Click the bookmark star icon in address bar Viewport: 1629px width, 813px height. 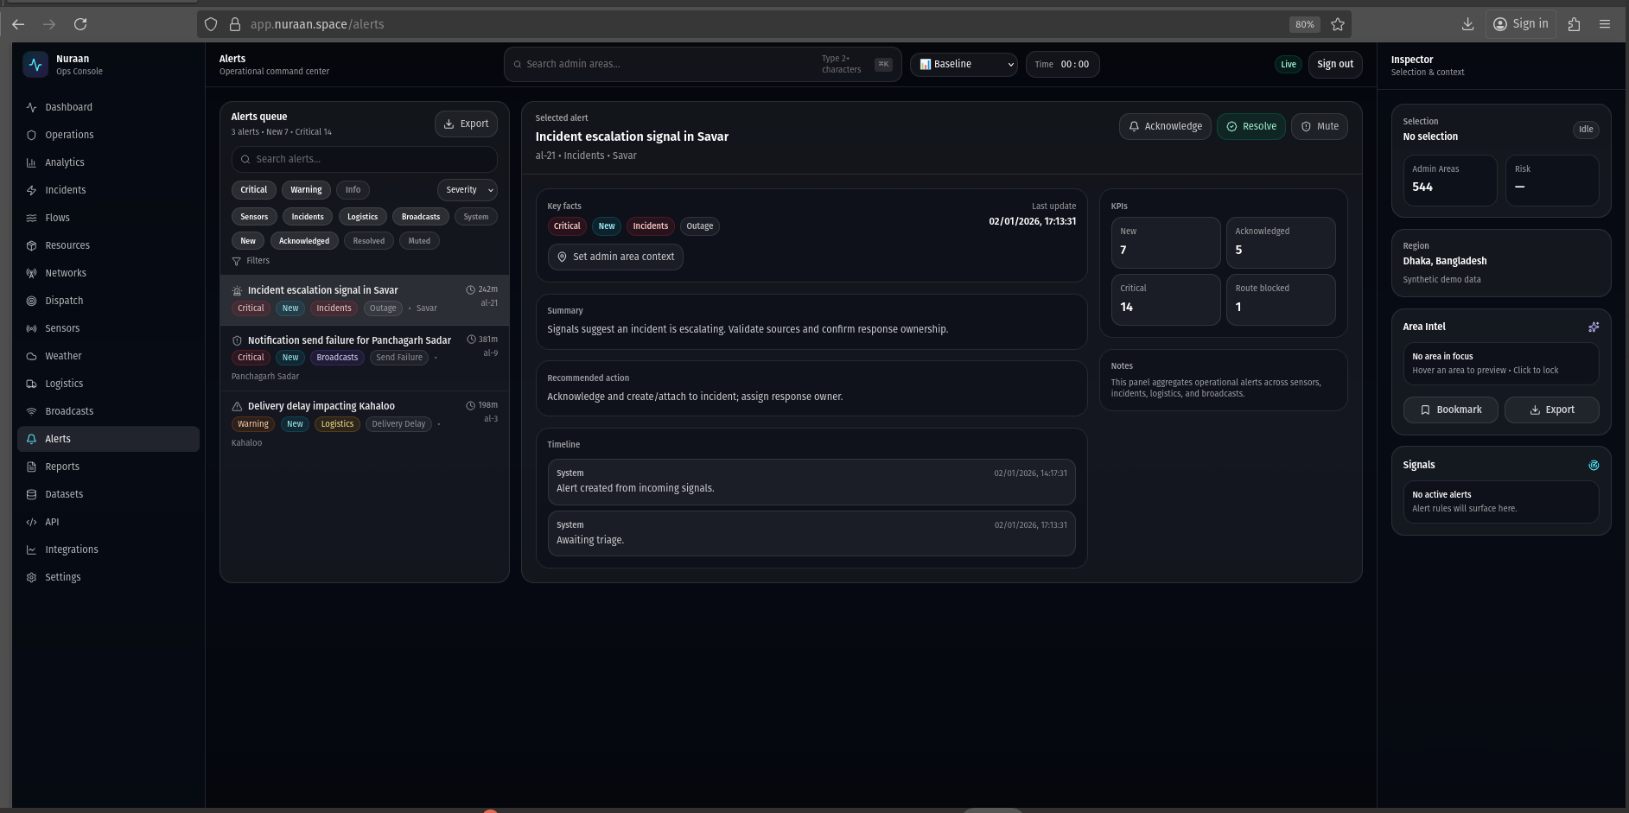click(x=1337, y=24)
